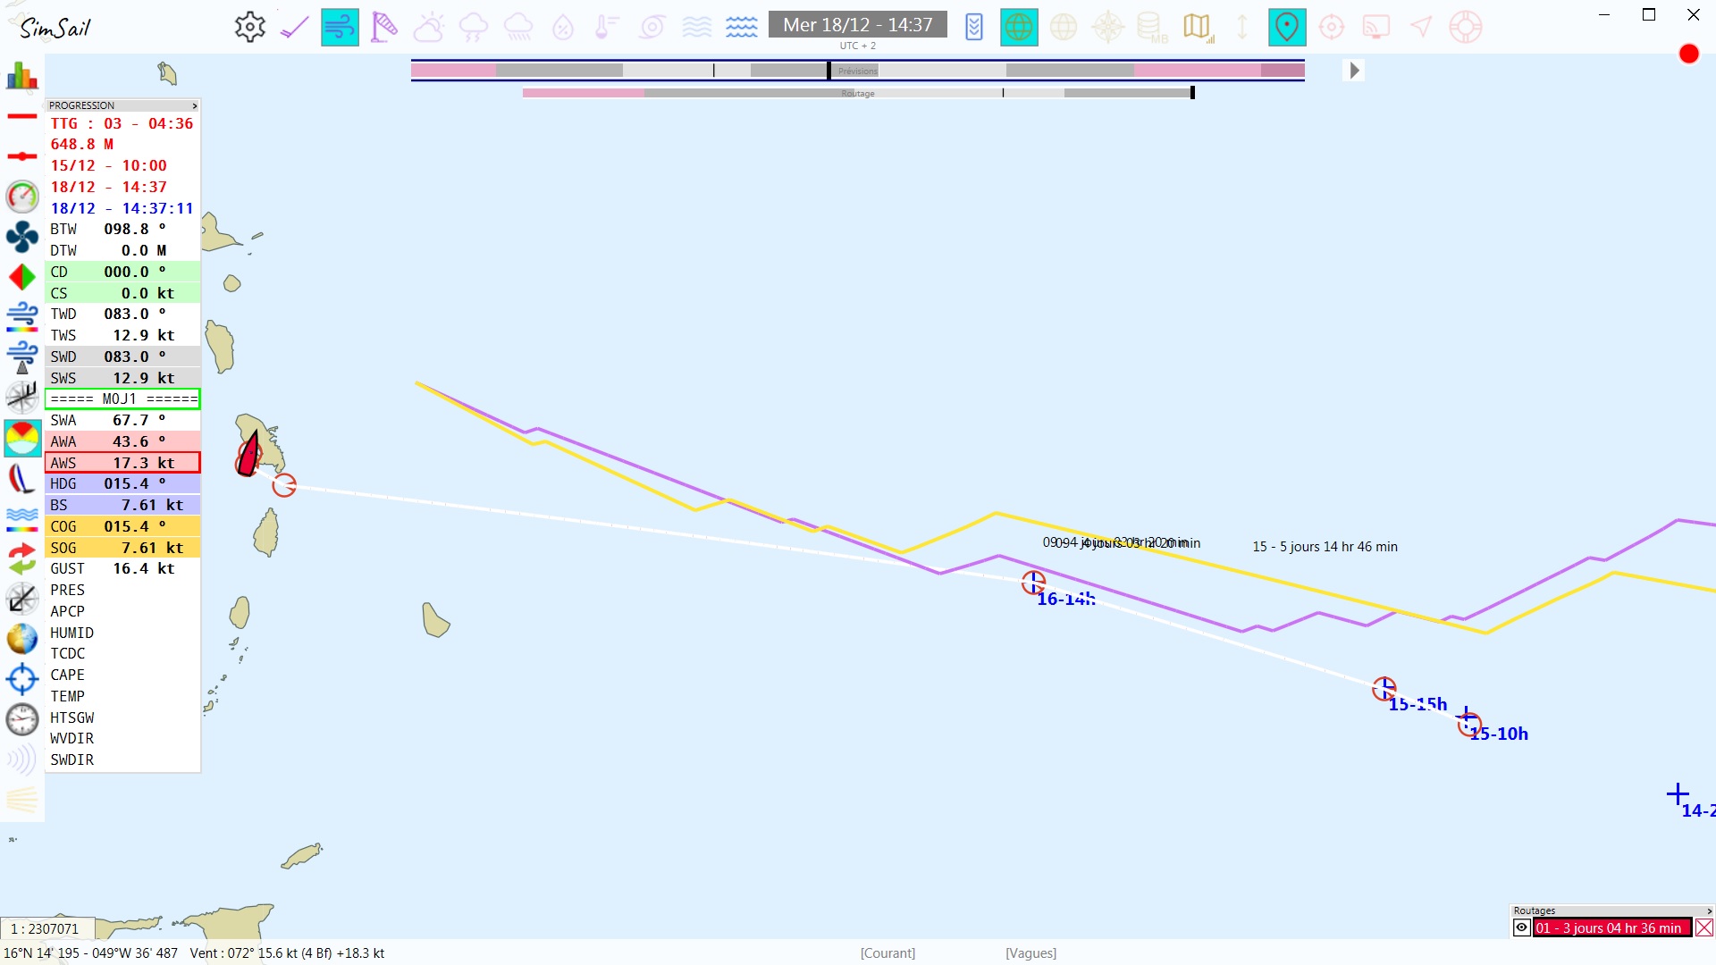Toggle eye visibility of routage 01
1716x965 pixels.
coord(1521,927)
